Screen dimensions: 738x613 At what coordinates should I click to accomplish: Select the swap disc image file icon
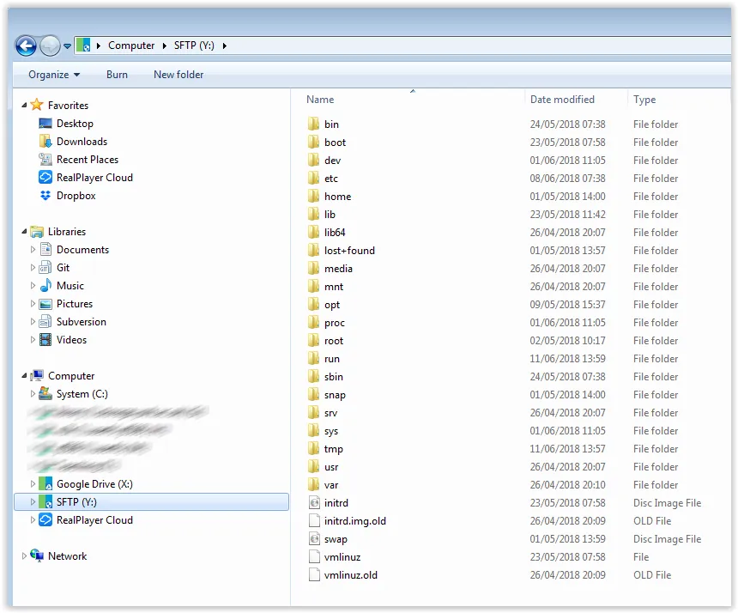314,538
